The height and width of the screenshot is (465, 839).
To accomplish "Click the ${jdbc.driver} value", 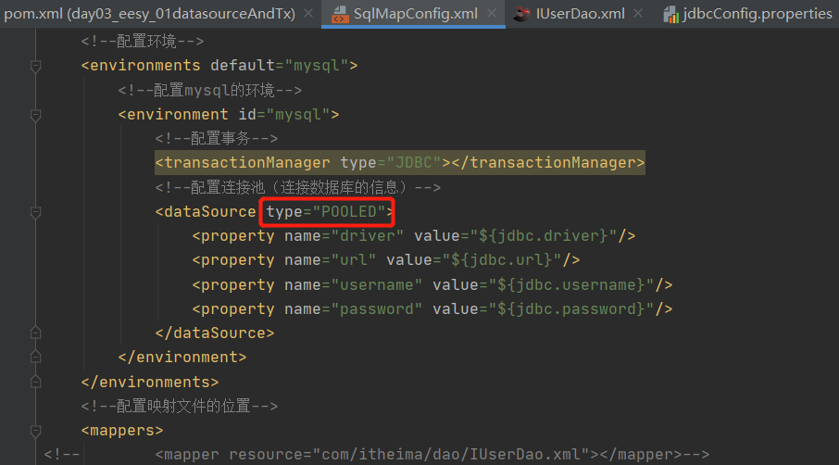I will (x=544, y=236).
